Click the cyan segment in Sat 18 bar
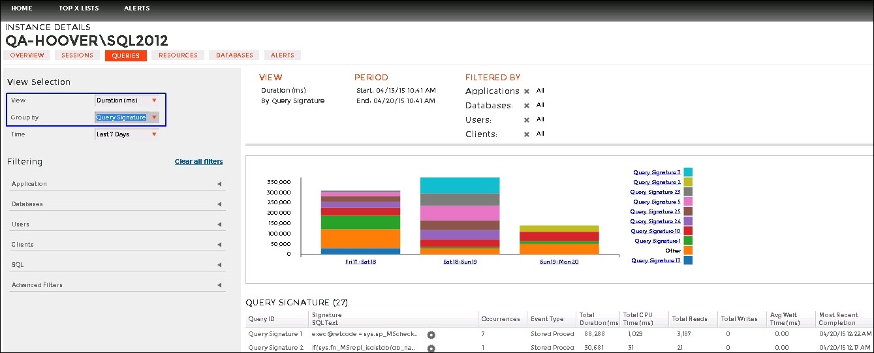This screenshot has height=353, width=874. [460, 185]
